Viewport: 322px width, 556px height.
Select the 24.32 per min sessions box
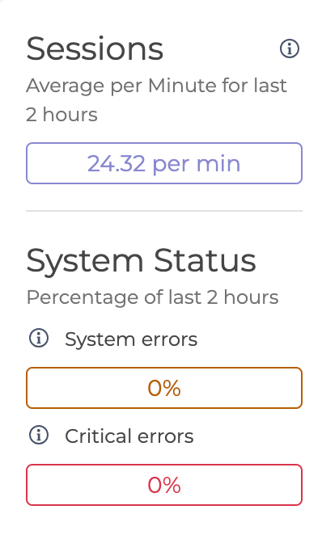click(164, 163)
